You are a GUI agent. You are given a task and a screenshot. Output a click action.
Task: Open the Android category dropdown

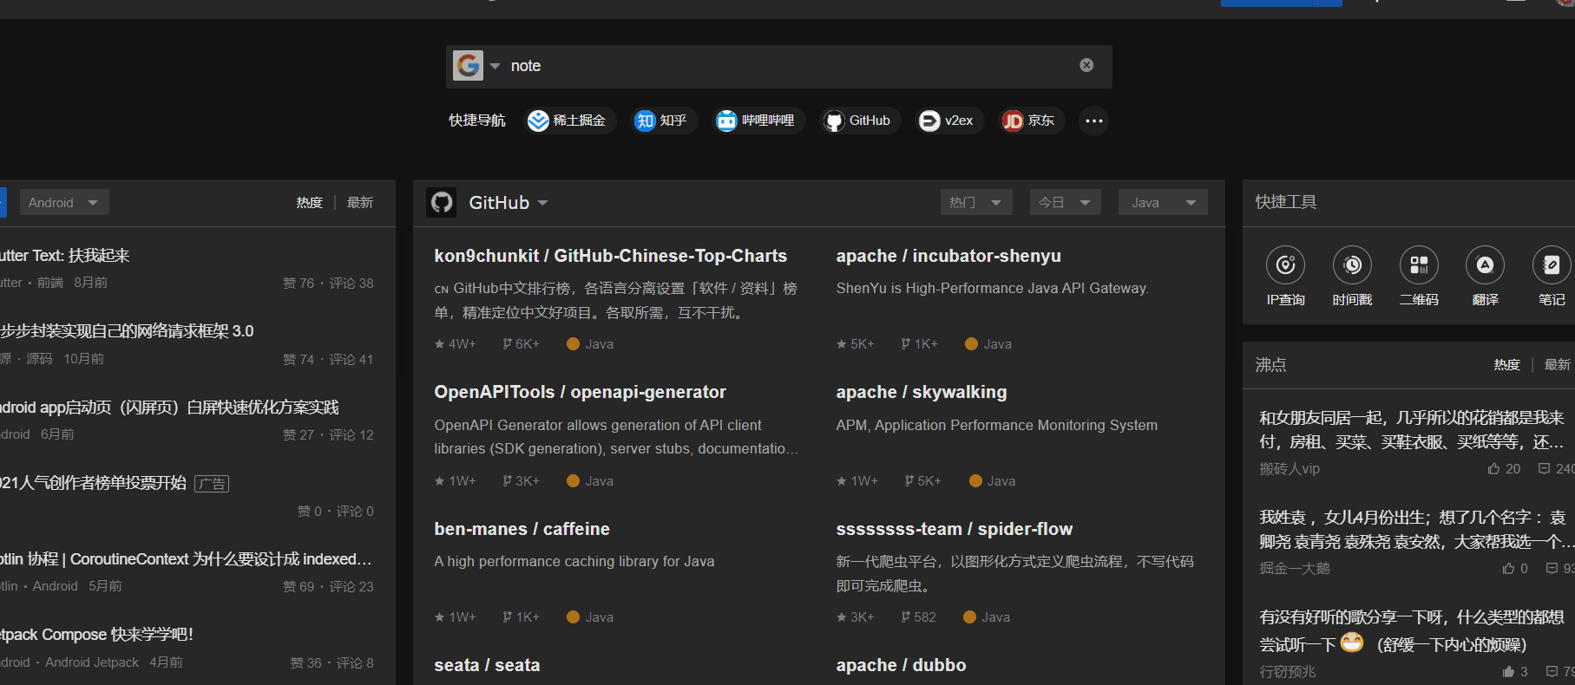coord(63,203)
